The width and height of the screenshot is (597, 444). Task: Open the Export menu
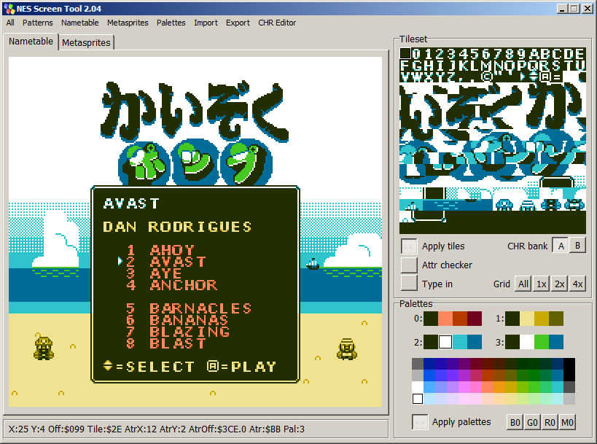238,23
